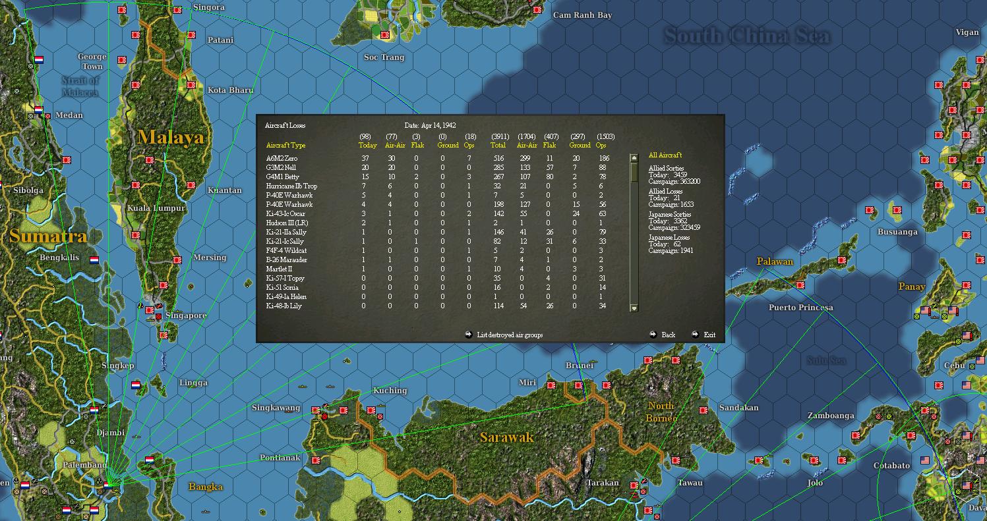Image resolution: width=987 pixels, height=521 pixels.
Task: Select the B-26 Marauder row
Action: click(x=437, y=260)
